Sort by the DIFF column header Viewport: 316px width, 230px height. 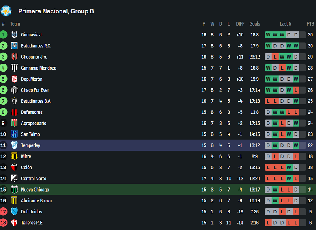coord(240,24)
